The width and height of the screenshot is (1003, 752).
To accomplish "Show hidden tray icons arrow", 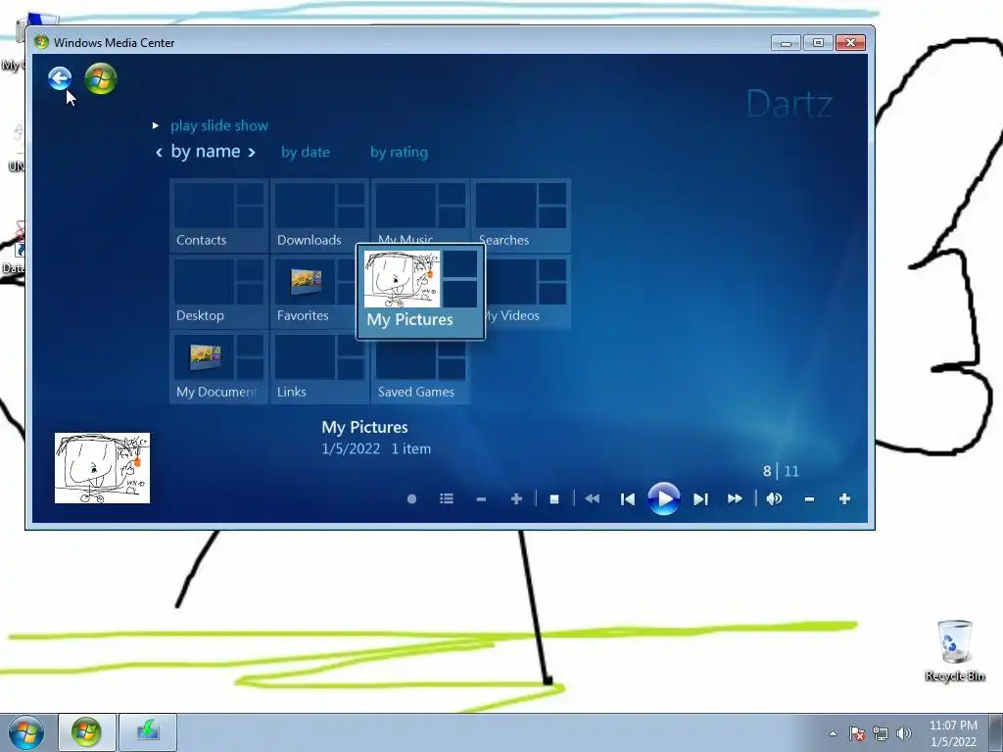I will [x=833, y=733].
